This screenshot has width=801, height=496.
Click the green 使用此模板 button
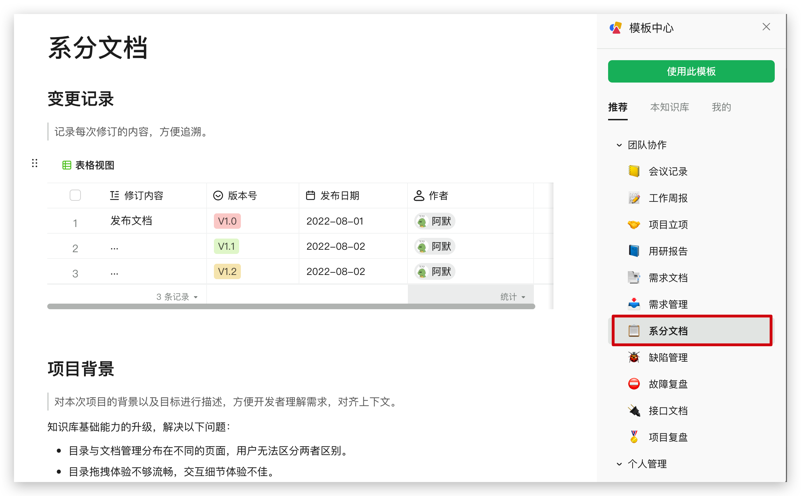(691, 71)
